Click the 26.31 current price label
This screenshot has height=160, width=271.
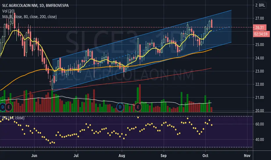tap(260, 27)
